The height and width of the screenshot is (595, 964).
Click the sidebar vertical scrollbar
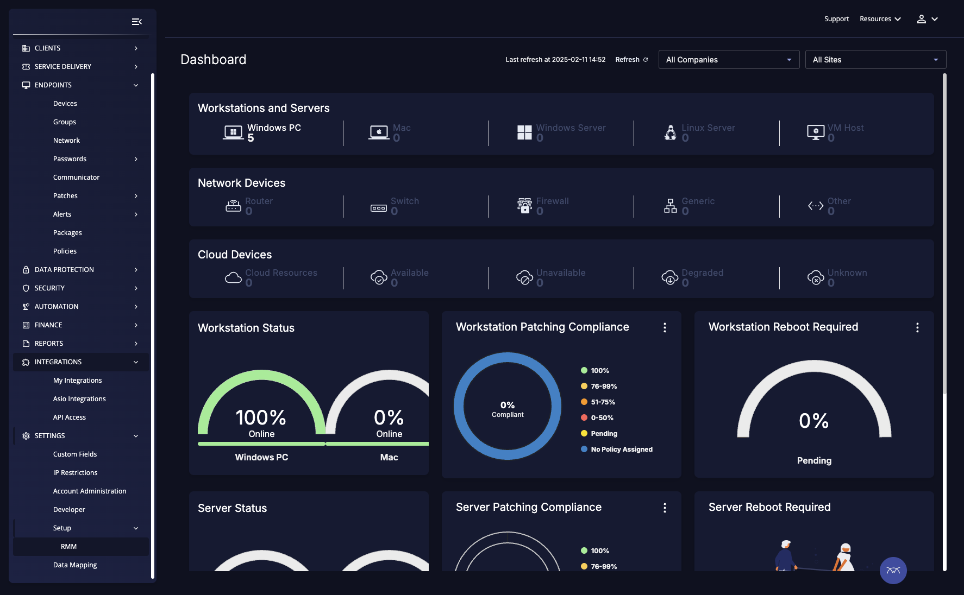point(153,326)
